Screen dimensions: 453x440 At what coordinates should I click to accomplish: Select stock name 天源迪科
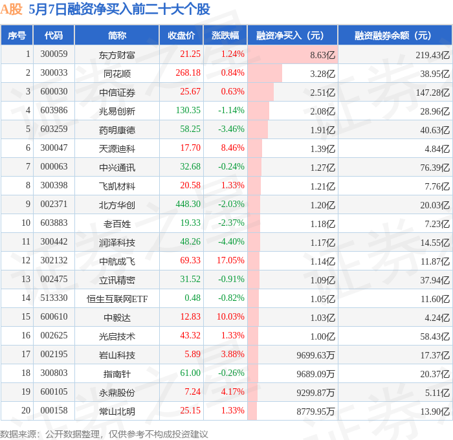(x=117, y=148)
